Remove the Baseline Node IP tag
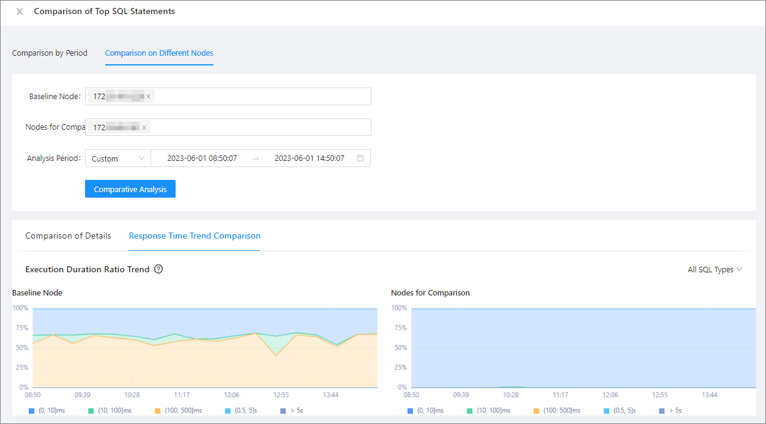The image size is (766, 424). pos(148,97)
